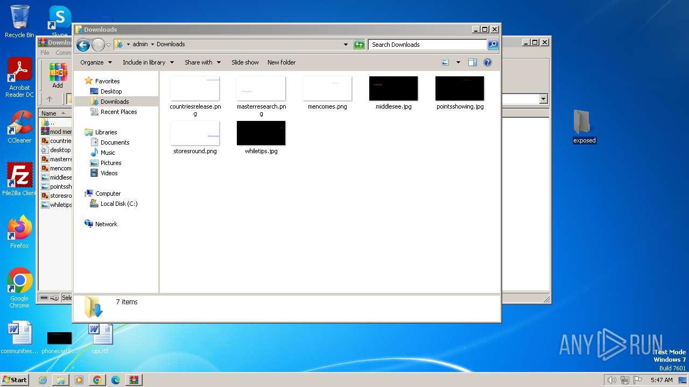This screenshot has width=689, height=387.
Task: Open FileZilla Client desktop shortcut
Action: click(19, 180)
